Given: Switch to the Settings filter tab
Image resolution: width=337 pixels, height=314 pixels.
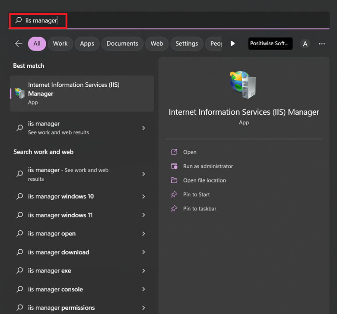Looking at the screenshot, I should [x=187, y=44].
